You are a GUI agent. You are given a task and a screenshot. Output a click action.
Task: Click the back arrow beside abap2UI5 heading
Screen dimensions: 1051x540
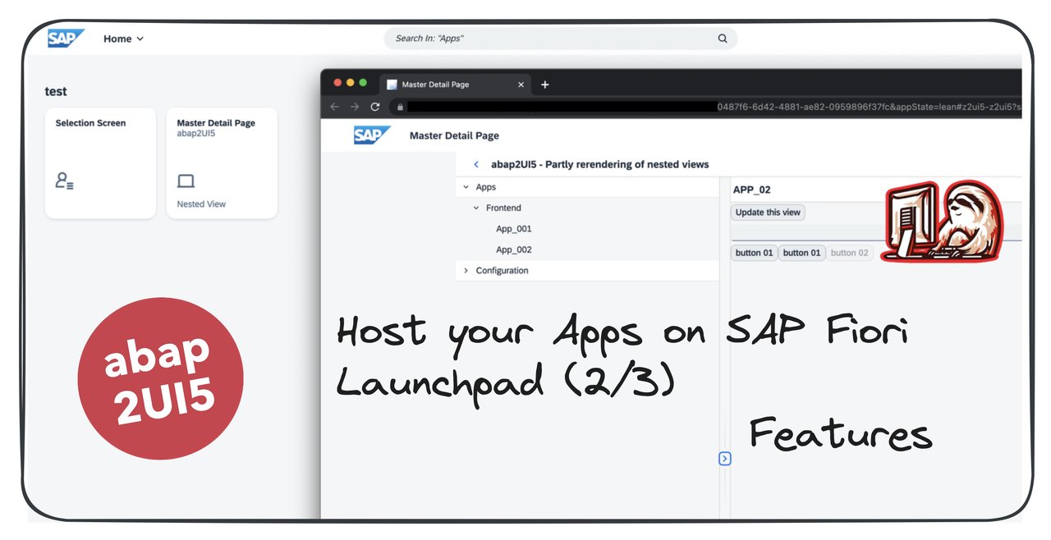pos(476,164)
